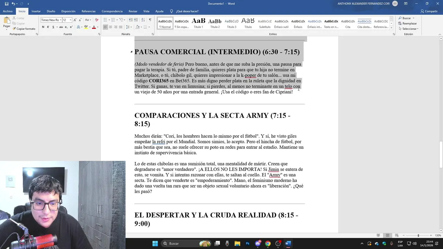Apply yellow text highlight color
The height and width of the screenshot is (249, 443).
86,27
